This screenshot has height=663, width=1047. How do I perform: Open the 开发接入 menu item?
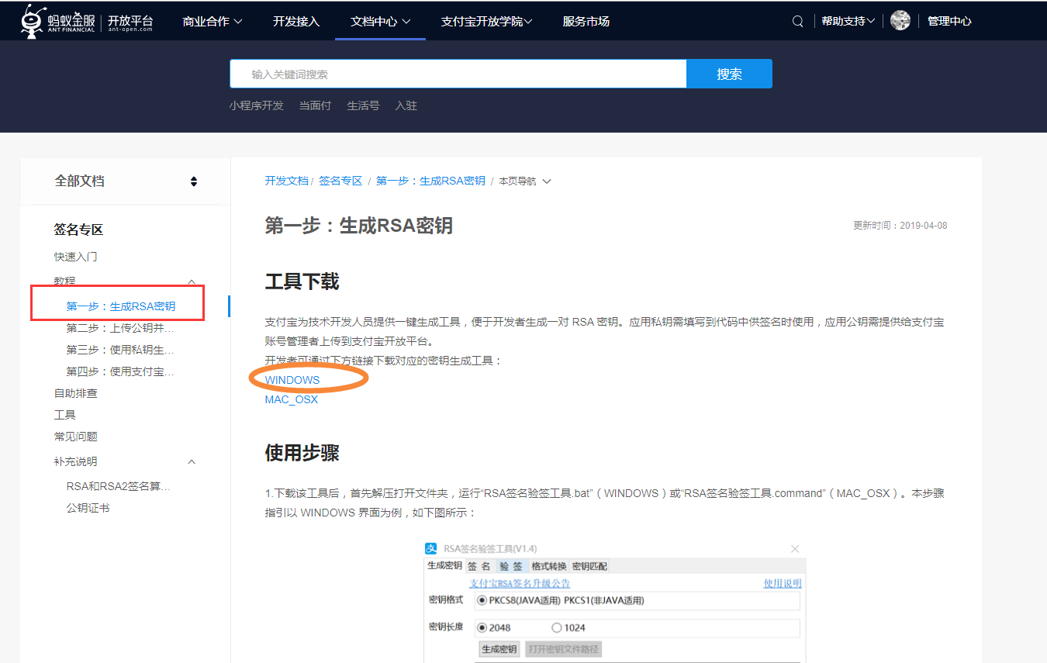point(296,22)
